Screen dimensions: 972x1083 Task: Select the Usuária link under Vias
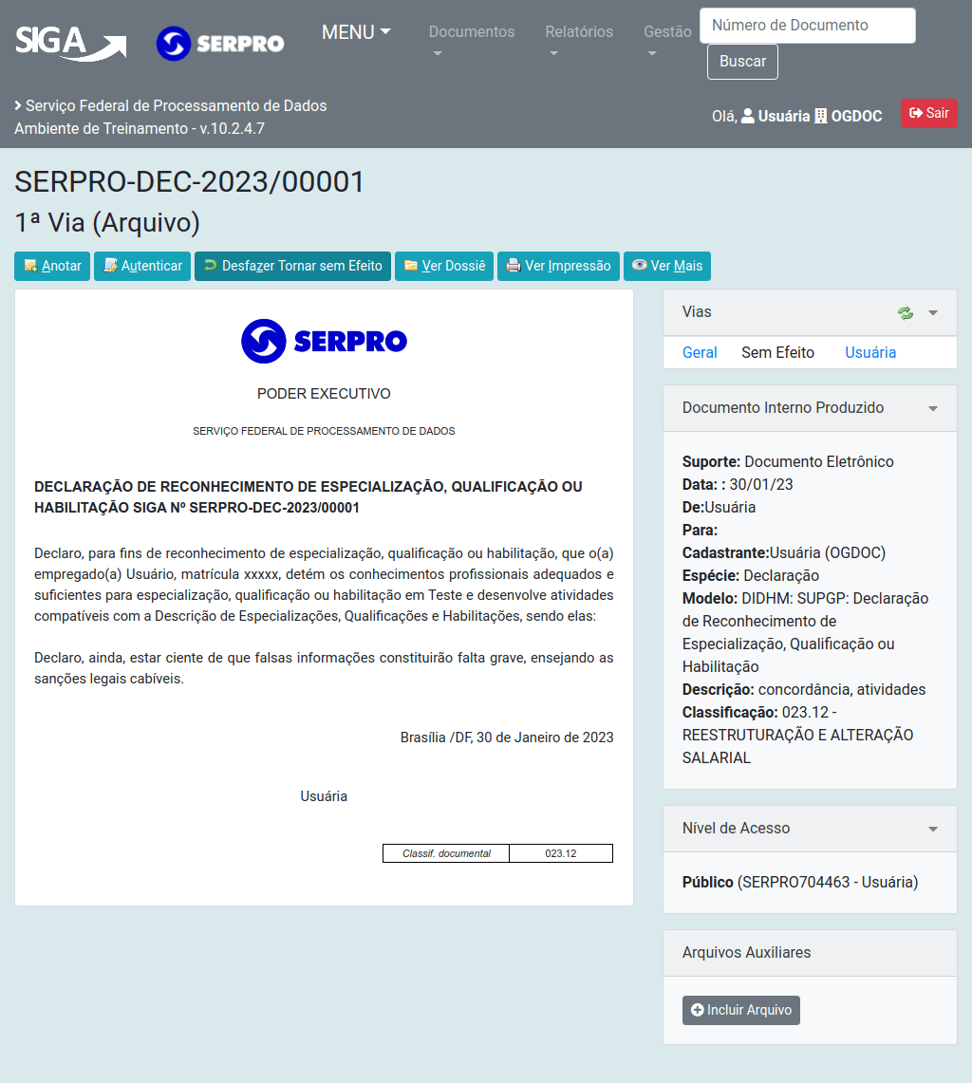click(x=870, y=352)
